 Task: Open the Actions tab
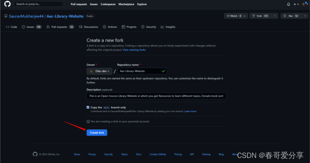click(110, 27)
